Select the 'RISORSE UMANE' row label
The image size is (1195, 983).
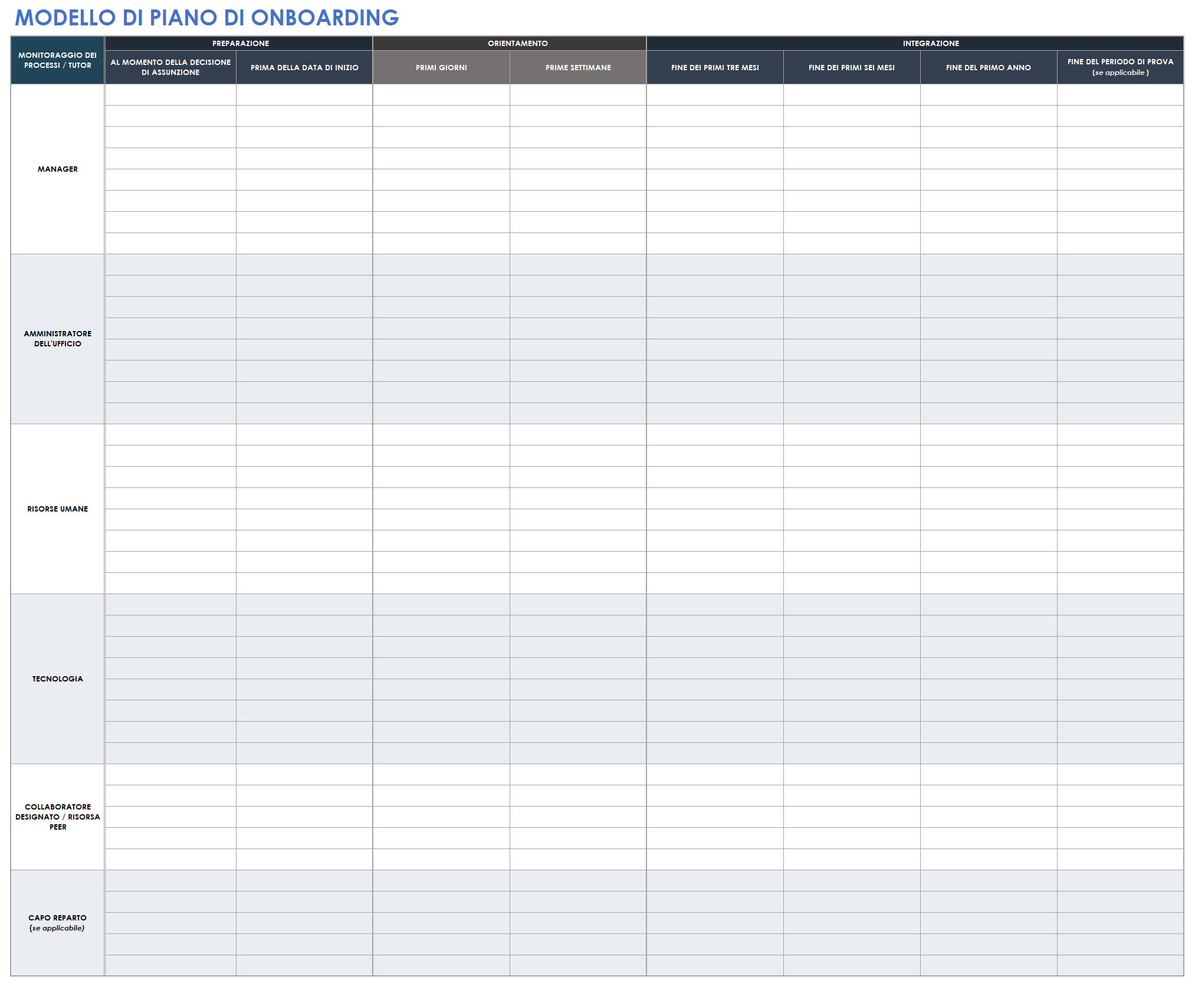[58, 509]
